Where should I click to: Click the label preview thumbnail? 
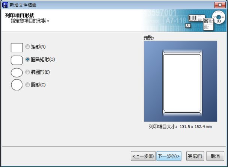[180, 81]
